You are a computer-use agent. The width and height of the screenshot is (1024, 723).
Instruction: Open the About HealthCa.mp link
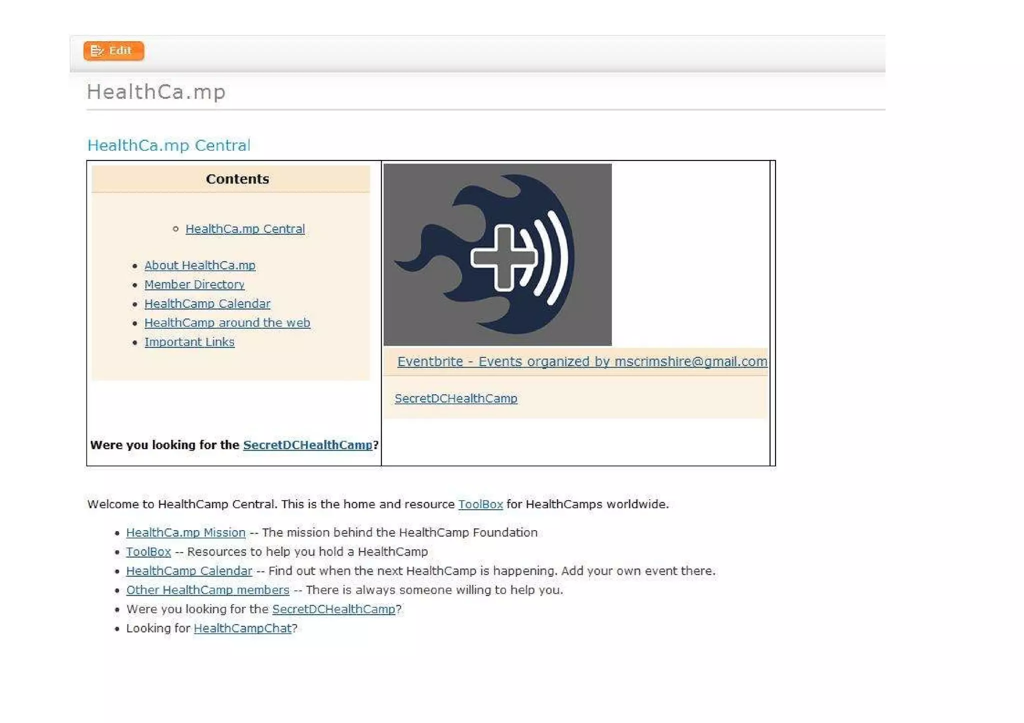click(199, 265)
